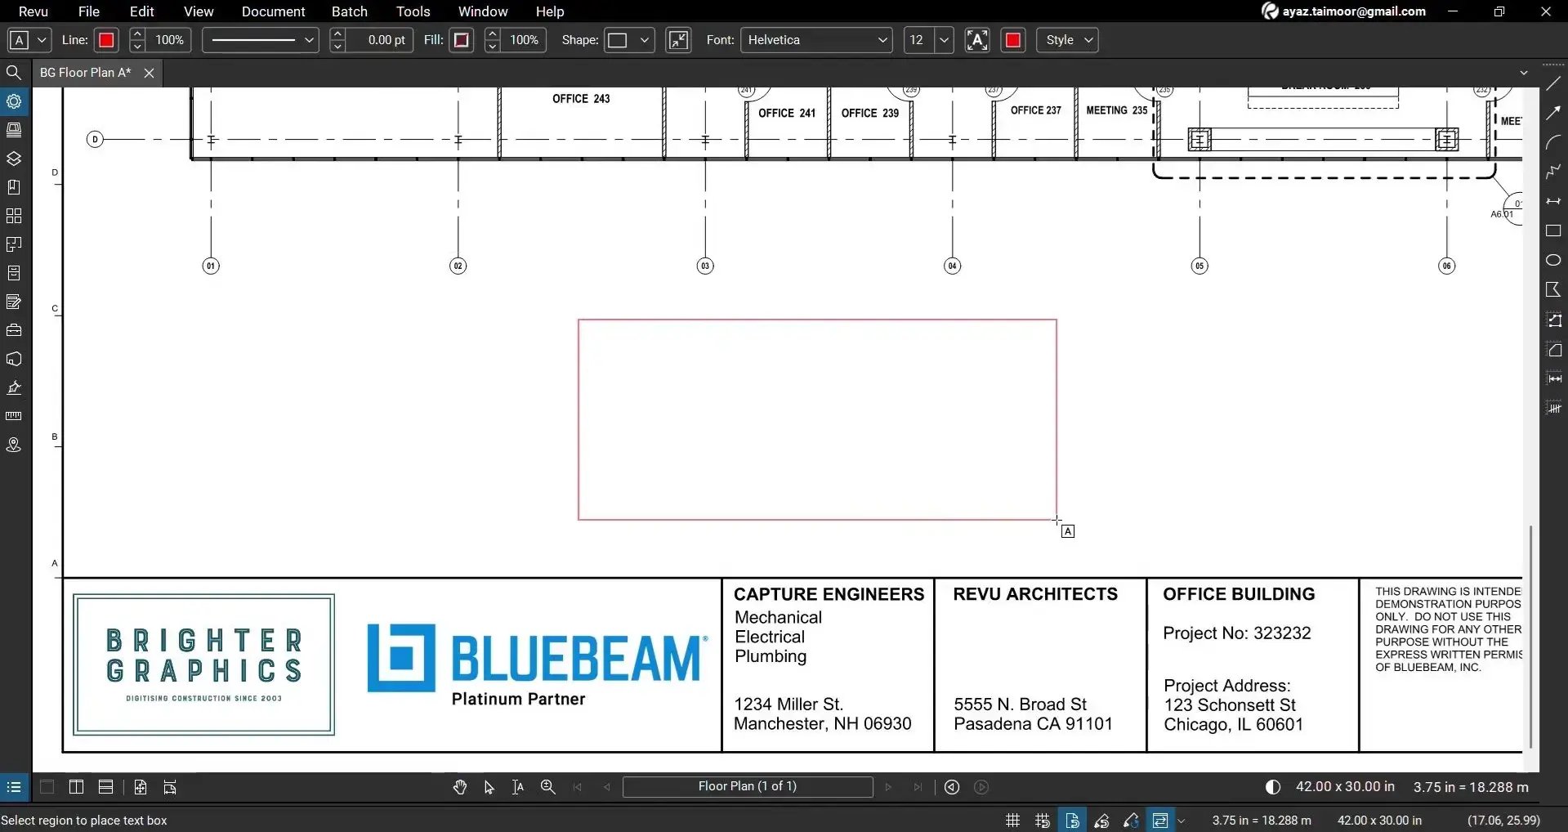
Task: Select the Polyline markup tool
Action: tap(1553, 172)
